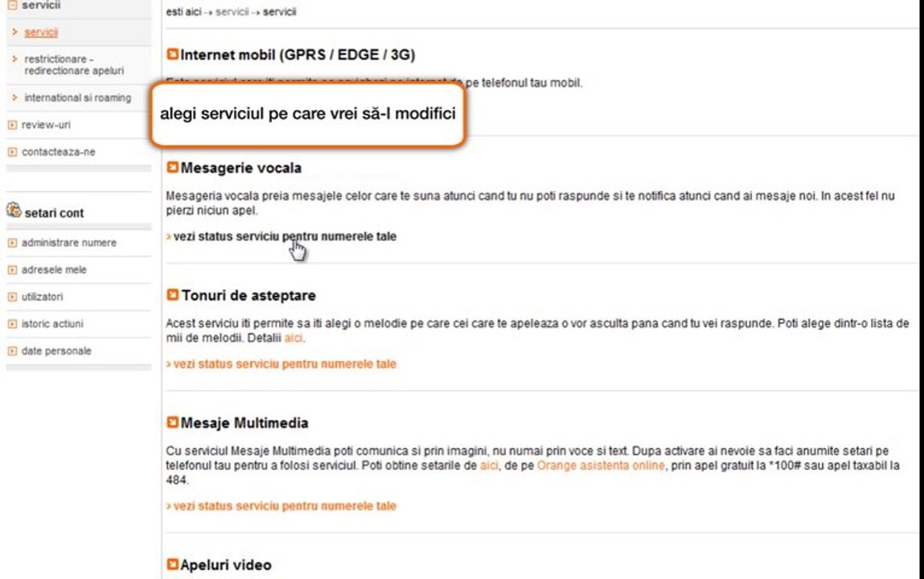Click the orange icon beside Internet mobil heading
This screenshot has width=924, height=579.
172,55
